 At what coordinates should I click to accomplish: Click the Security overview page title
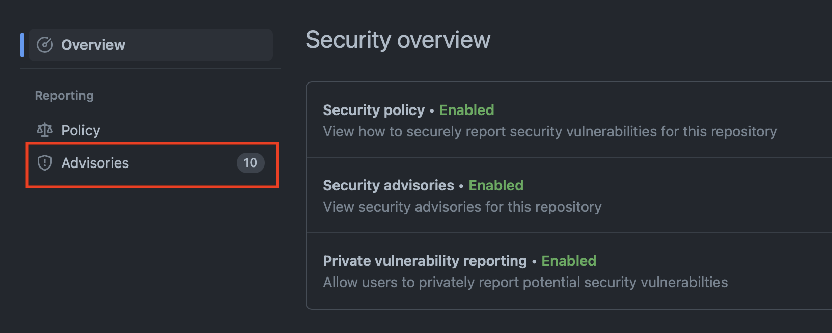coord(398,40)
